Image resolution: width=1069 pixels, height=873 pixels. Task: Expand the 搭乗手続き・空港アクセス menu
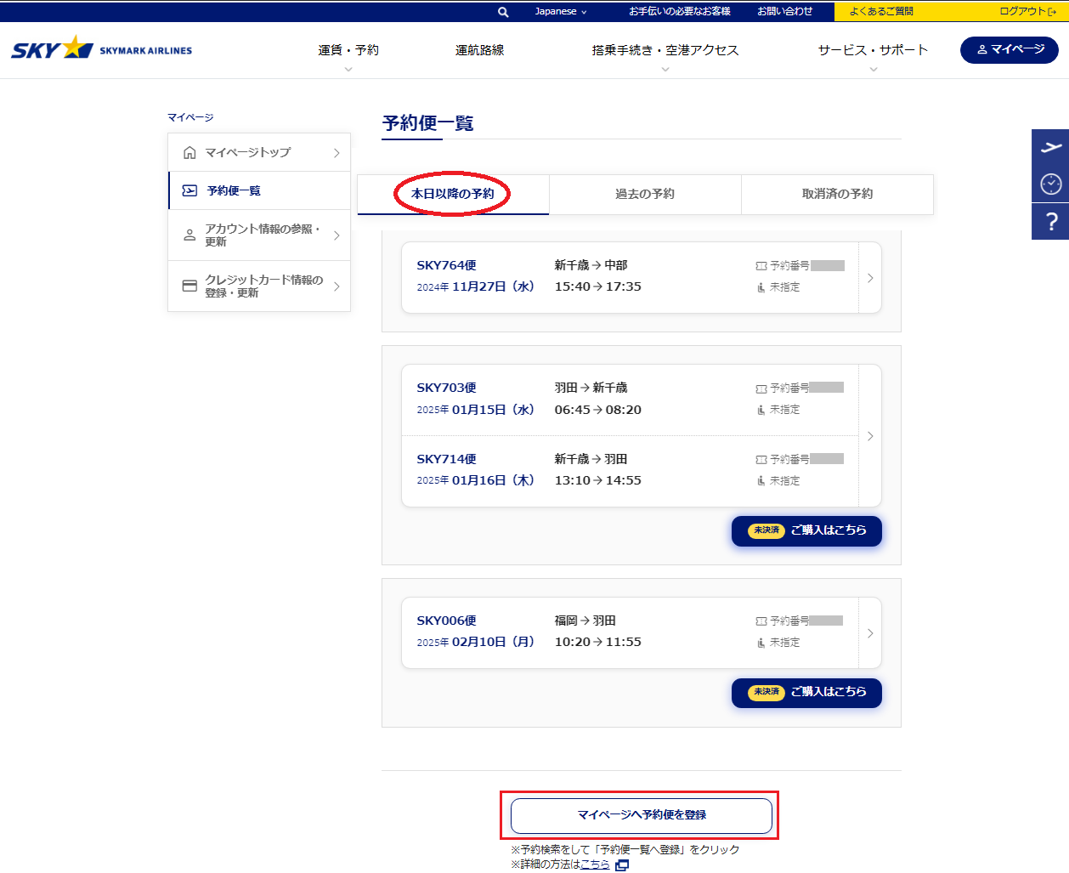665,51
